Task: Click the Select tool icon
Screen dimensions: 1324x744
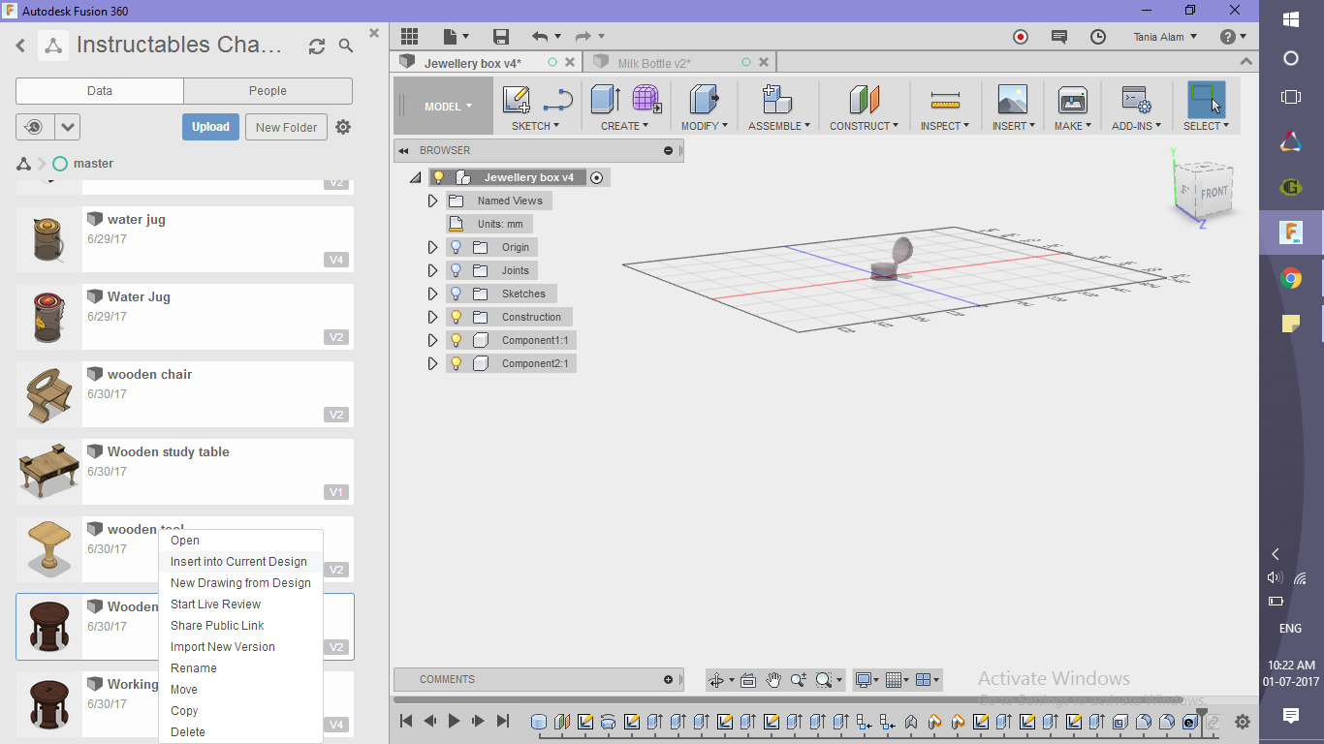Action: [x=1206, y=100]
